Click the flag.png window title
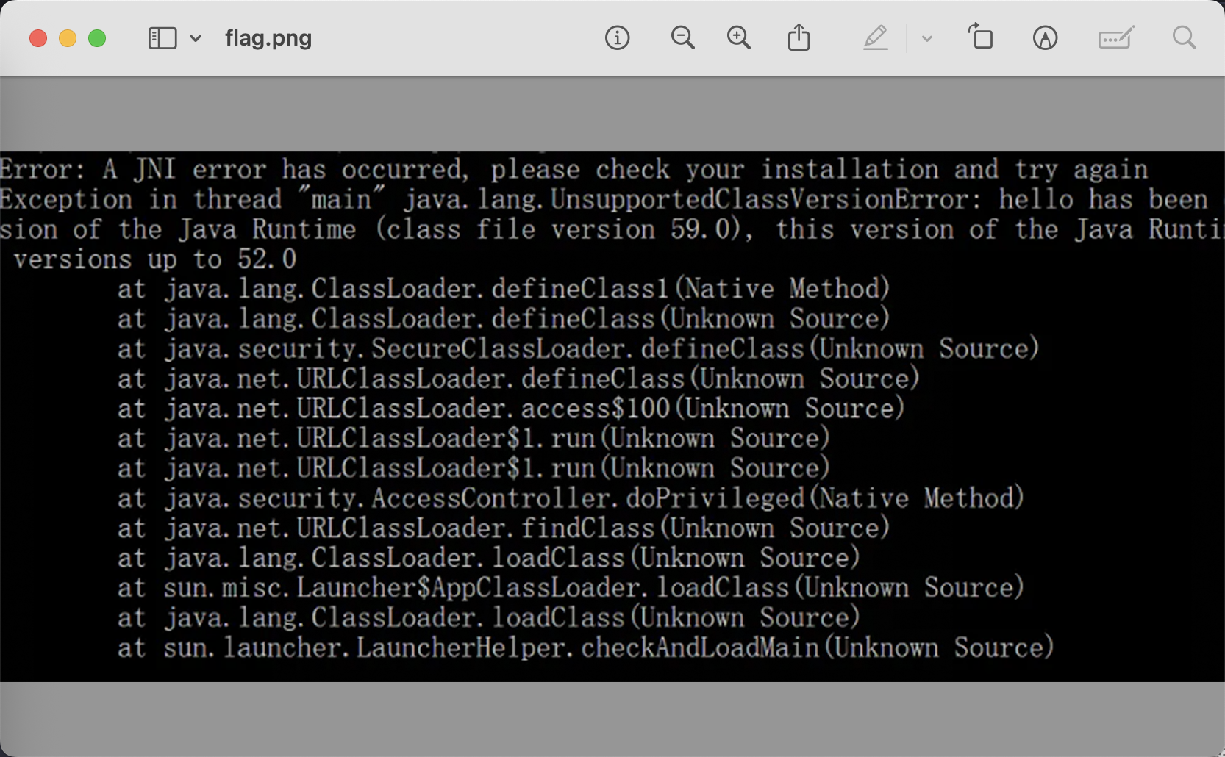 coord(268,38)
